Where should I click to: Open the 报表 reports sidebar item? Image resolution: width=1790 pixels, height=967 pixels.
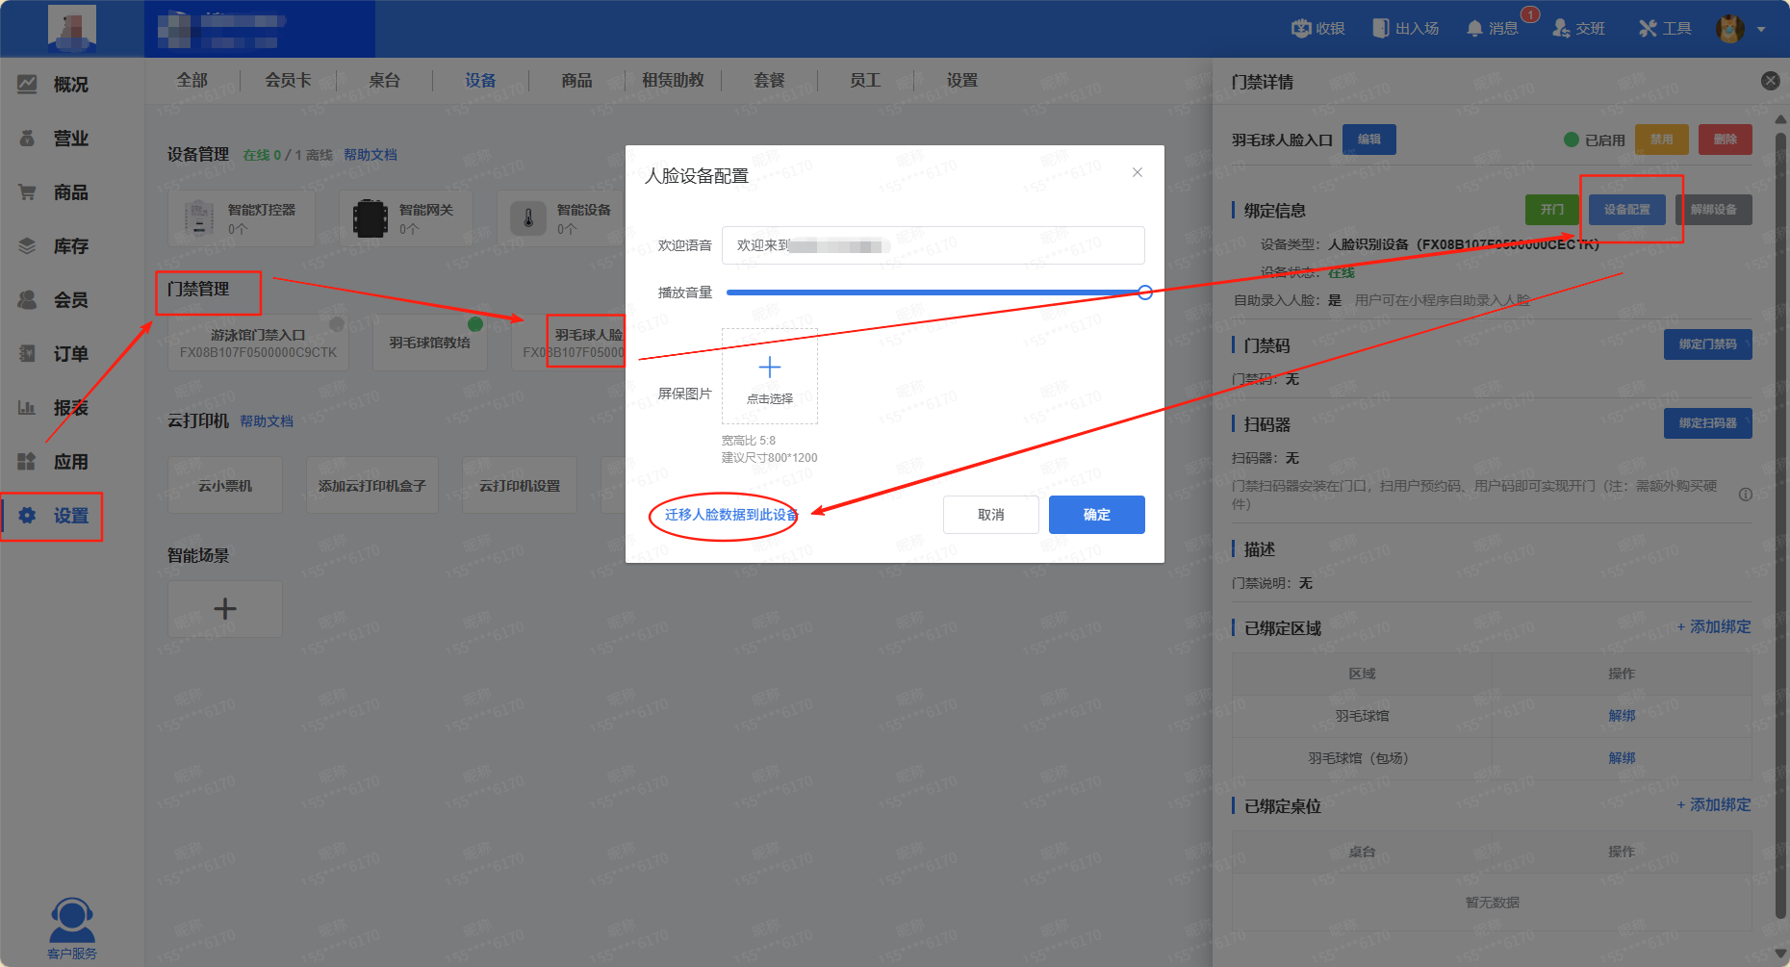click(x=54, y=408)
